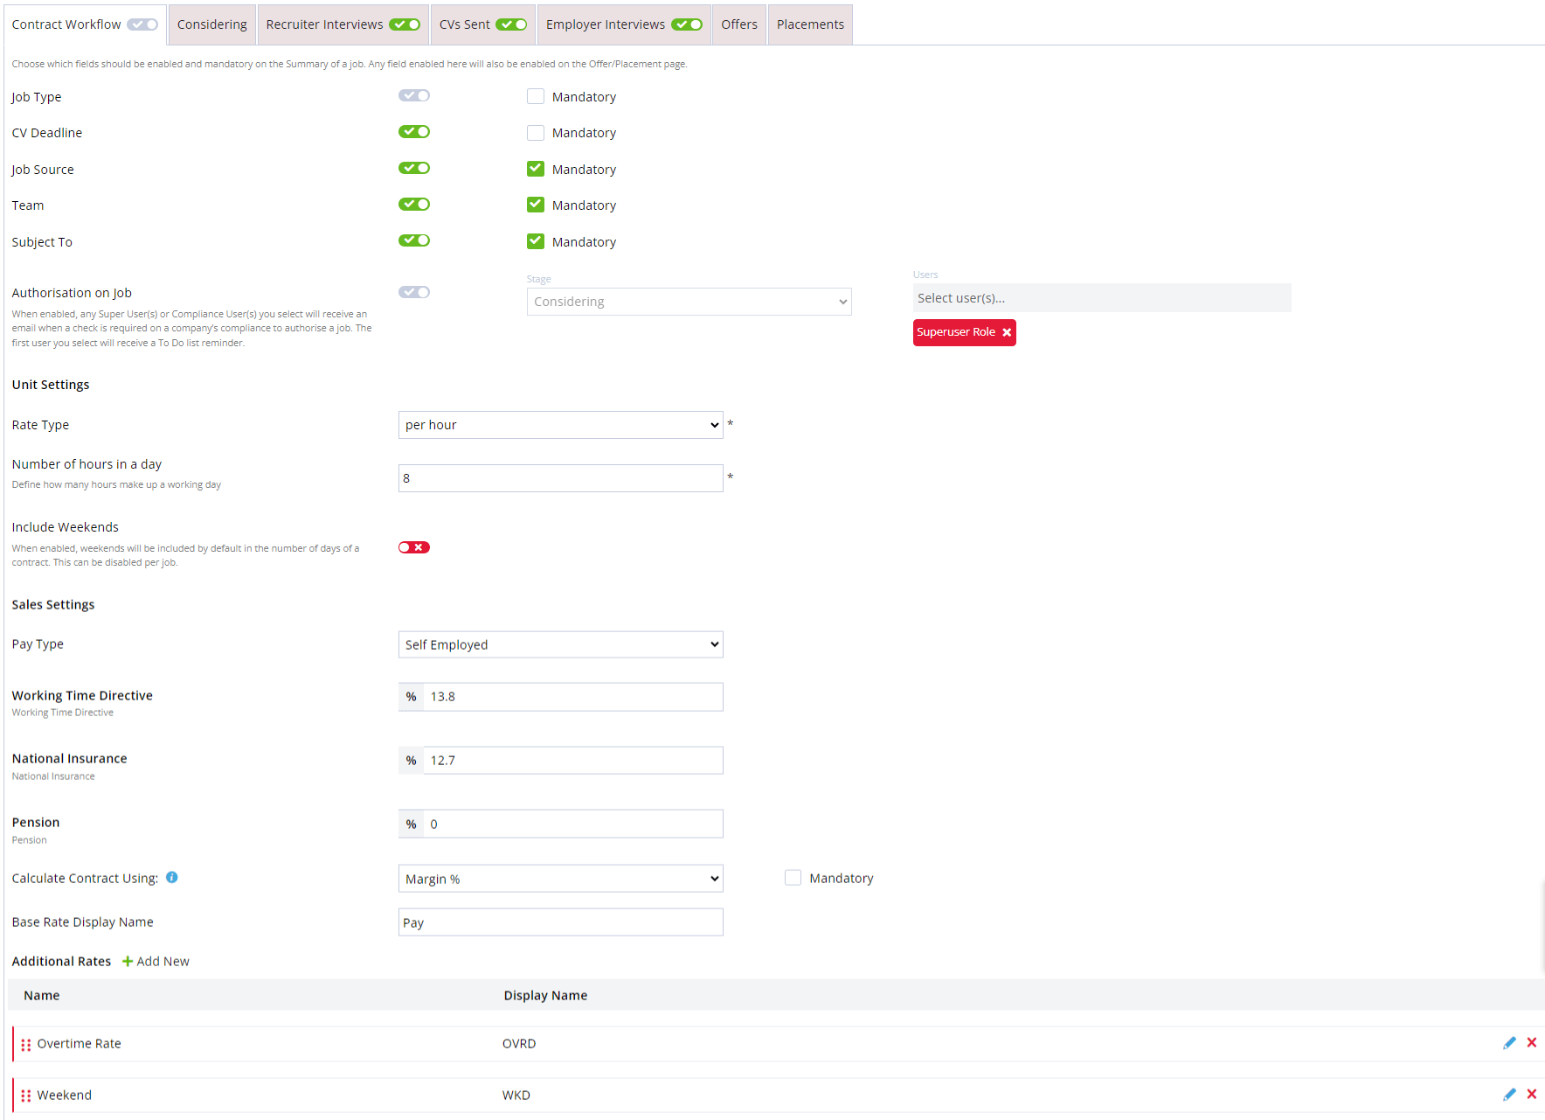Click the drag handle on Weekend
This screenshot has height=1120, width=1545.
[26, 1095]
